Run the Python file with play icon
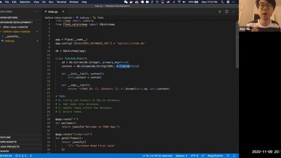The image size is (281, 158). click(220, 12)
